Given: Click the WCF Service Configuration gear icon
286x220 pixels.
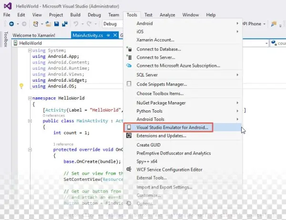Looking at the screenshot, I should tap(129, 169).
